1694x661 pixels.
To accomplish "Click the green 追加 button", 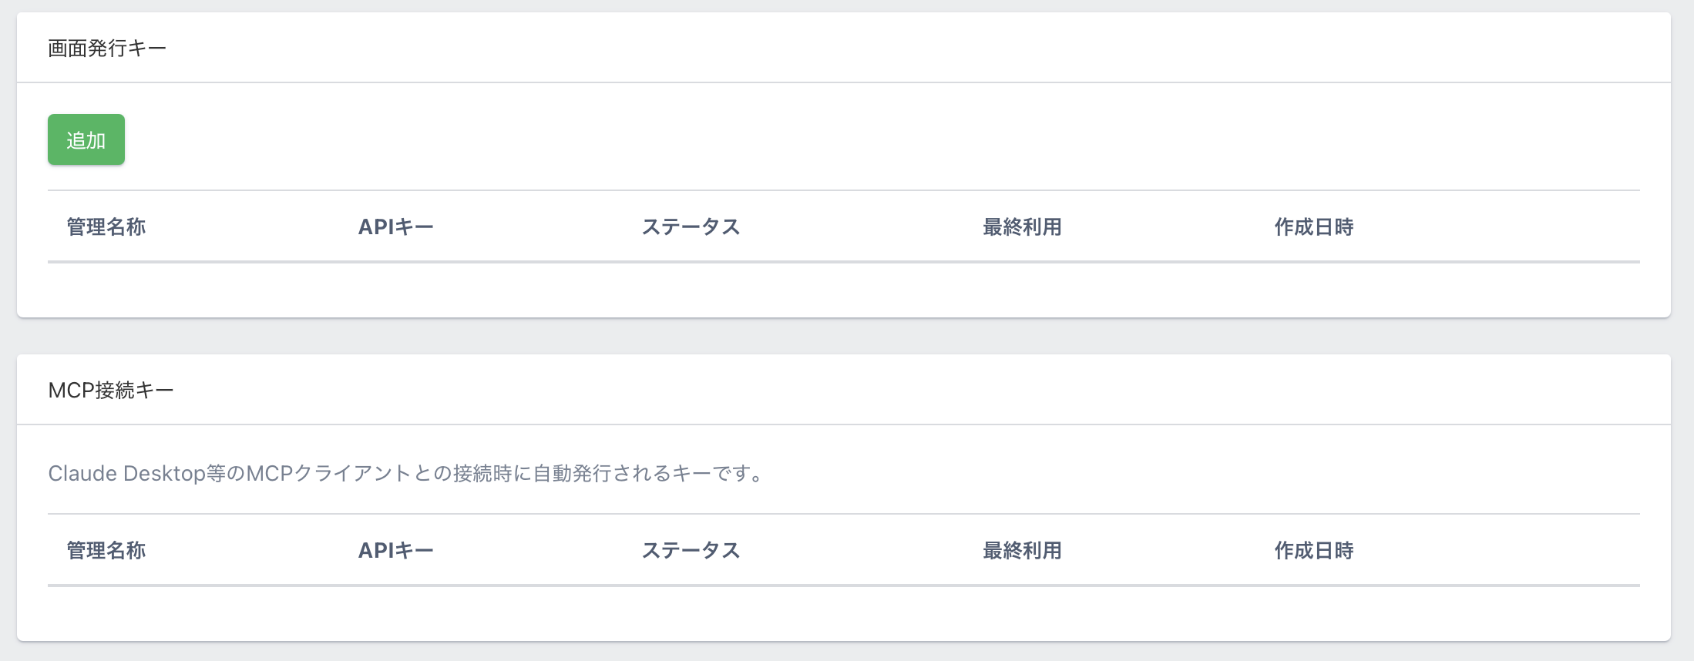I will 86,139.
